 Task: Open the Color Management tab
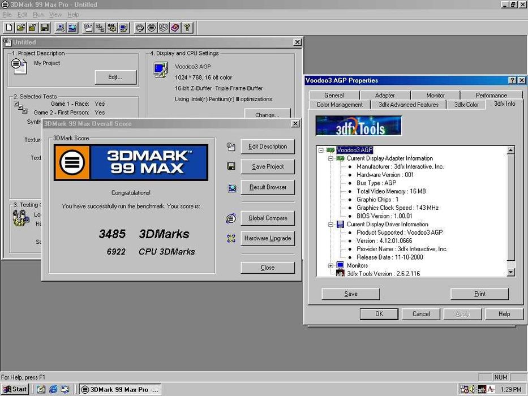[340, 105]
